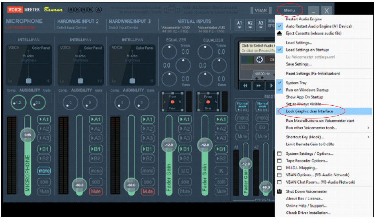Enable A1 bus on Microphone strip
Image resolution: width=374 pixels, height=221 pixels.
point(44,119)
